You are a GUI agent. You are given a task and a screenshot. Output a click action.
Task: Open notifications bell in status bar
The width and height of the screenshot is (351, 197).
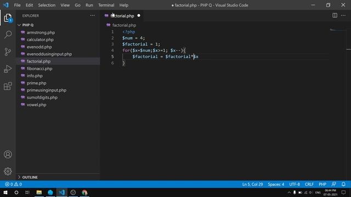pos(343,184)
